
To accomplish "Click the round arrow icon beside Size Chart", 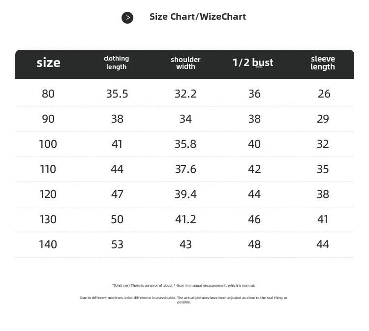I will tap(127, 18).
